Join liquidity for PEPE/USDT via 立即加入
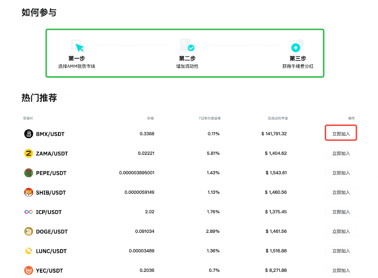This screenshot has width=378, height=278. point(341,173)
